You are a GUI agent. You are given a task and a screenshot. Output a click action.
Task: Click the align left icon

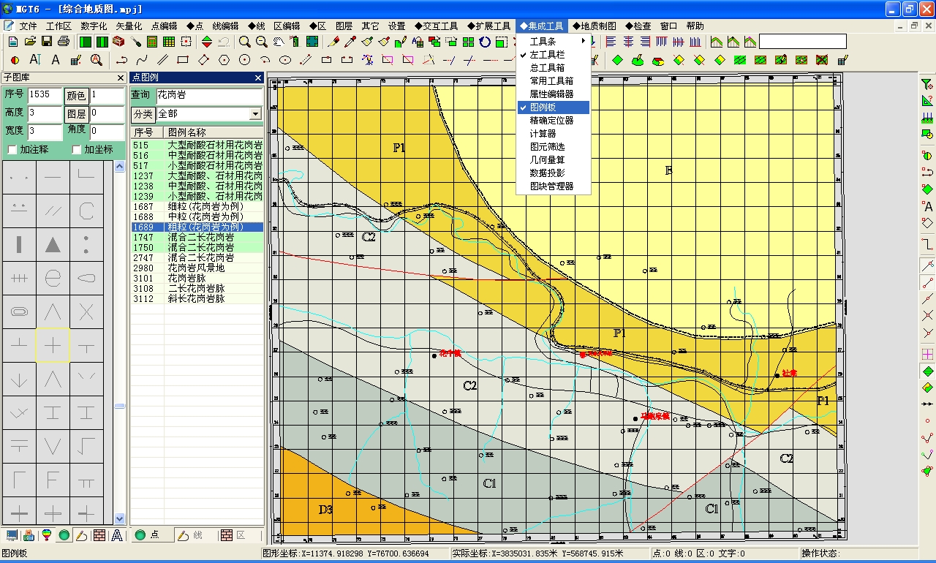[x=611, y=42]
